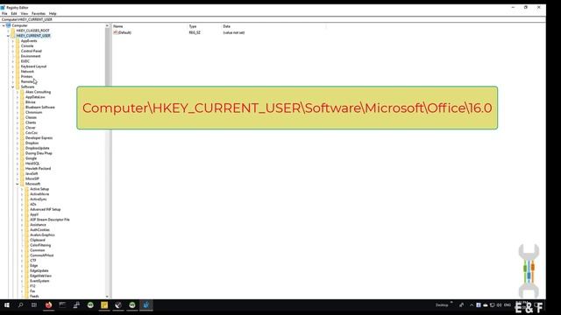Open Firefox from the taskbar

click(48, 305)
